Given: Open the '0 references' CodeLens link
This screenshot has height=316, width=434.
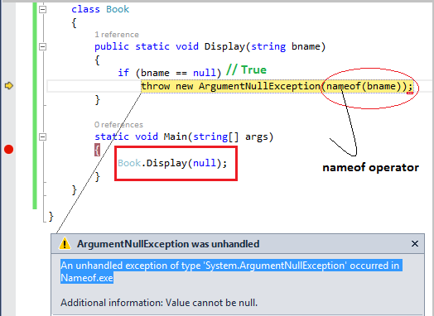Looking at the screenshot, I should click(x=118, y=125).
